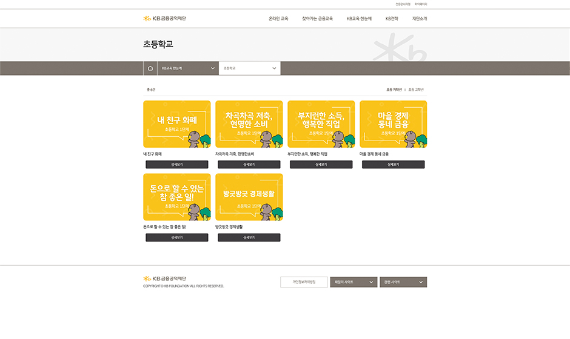Select the 초등 저학년 filter tab

[x=394, y=90]
